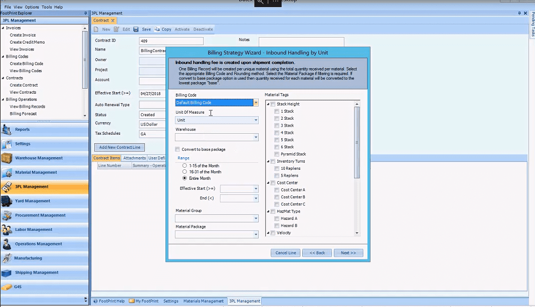535x307 pixels.
Task: Click the Material Tags list scrollbar
Action: [357, 142]
